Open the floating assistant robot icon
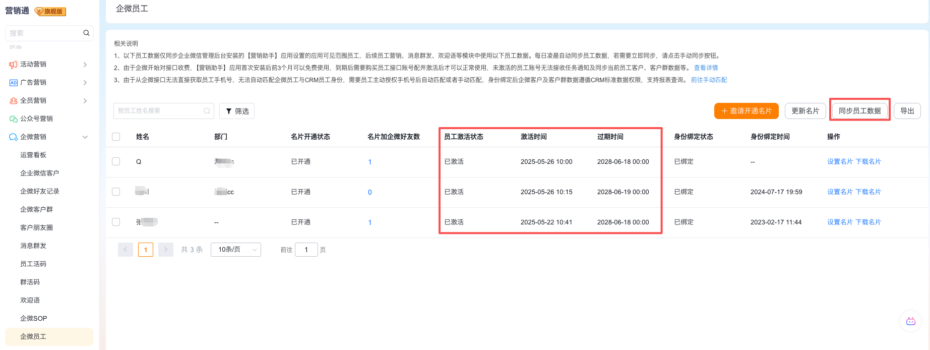930x350 pixels. 910,321
